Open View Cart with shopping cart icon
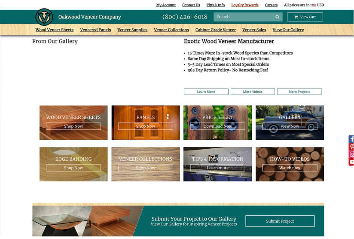The image size is (354, 239). pos(305,17)
